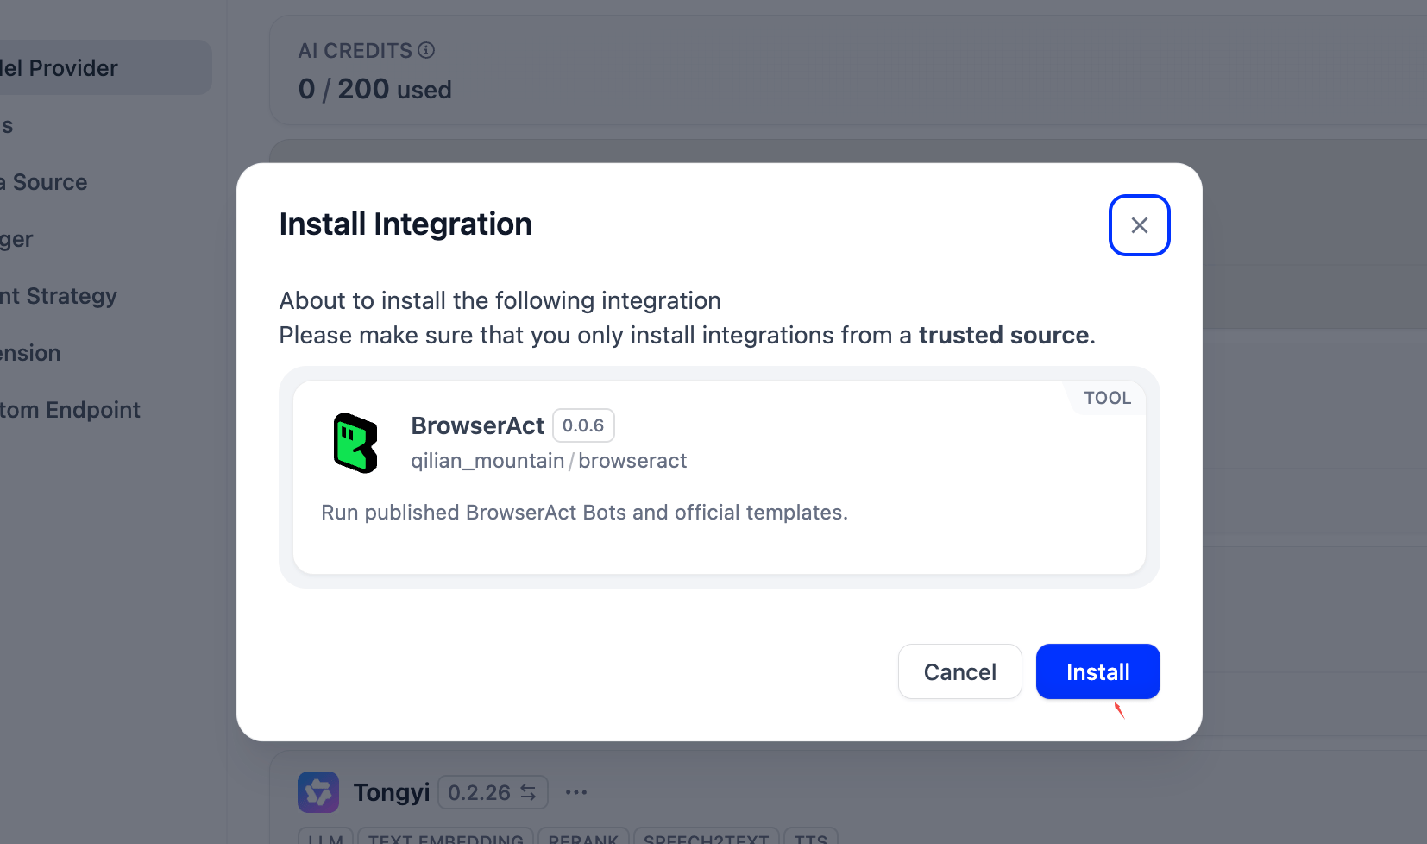Click the BrowserAct plugin logo icon
This screenshot has width=1427, height=844.
[355, 443]
